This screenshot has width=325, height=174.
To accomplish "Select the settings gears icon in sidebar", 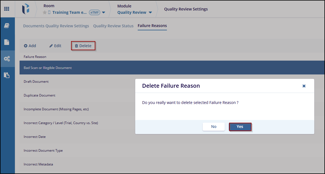I will click(x=7, y=59).
